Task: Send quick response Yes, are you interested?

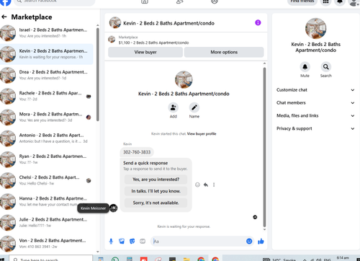Action: 156,180
